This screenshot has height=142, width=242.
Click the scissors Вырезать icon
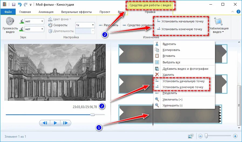pyautogui.click(x=157, y=44)
